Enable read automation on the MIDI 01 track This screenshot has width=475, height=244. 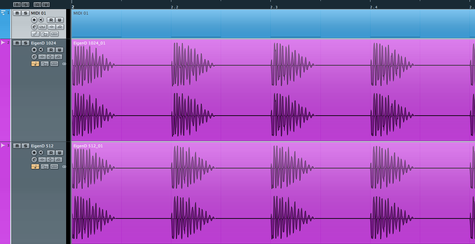pos(51,20)
